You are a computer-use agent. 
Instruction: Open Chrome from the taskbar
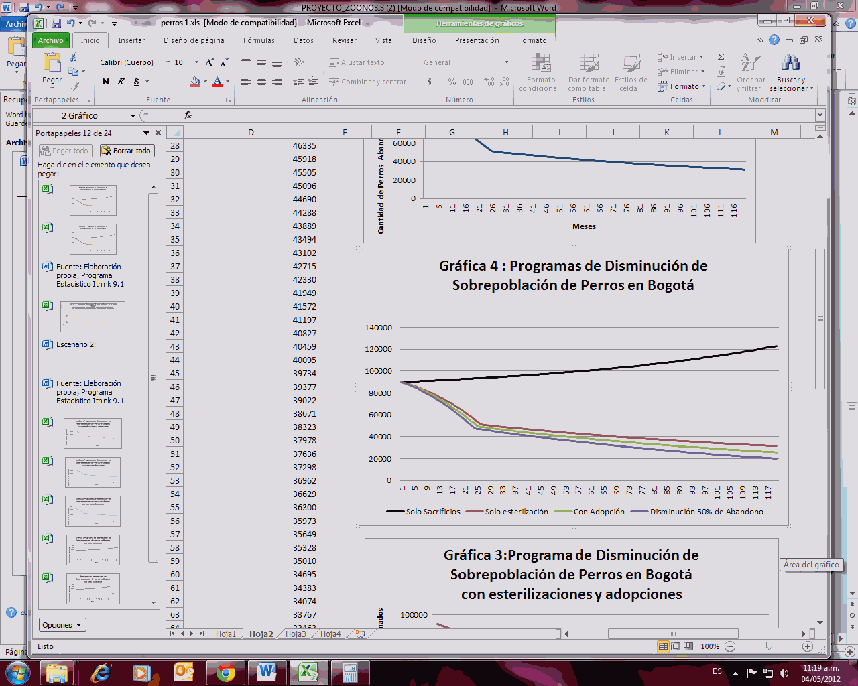pyautogui.click(x=226, y=672)
